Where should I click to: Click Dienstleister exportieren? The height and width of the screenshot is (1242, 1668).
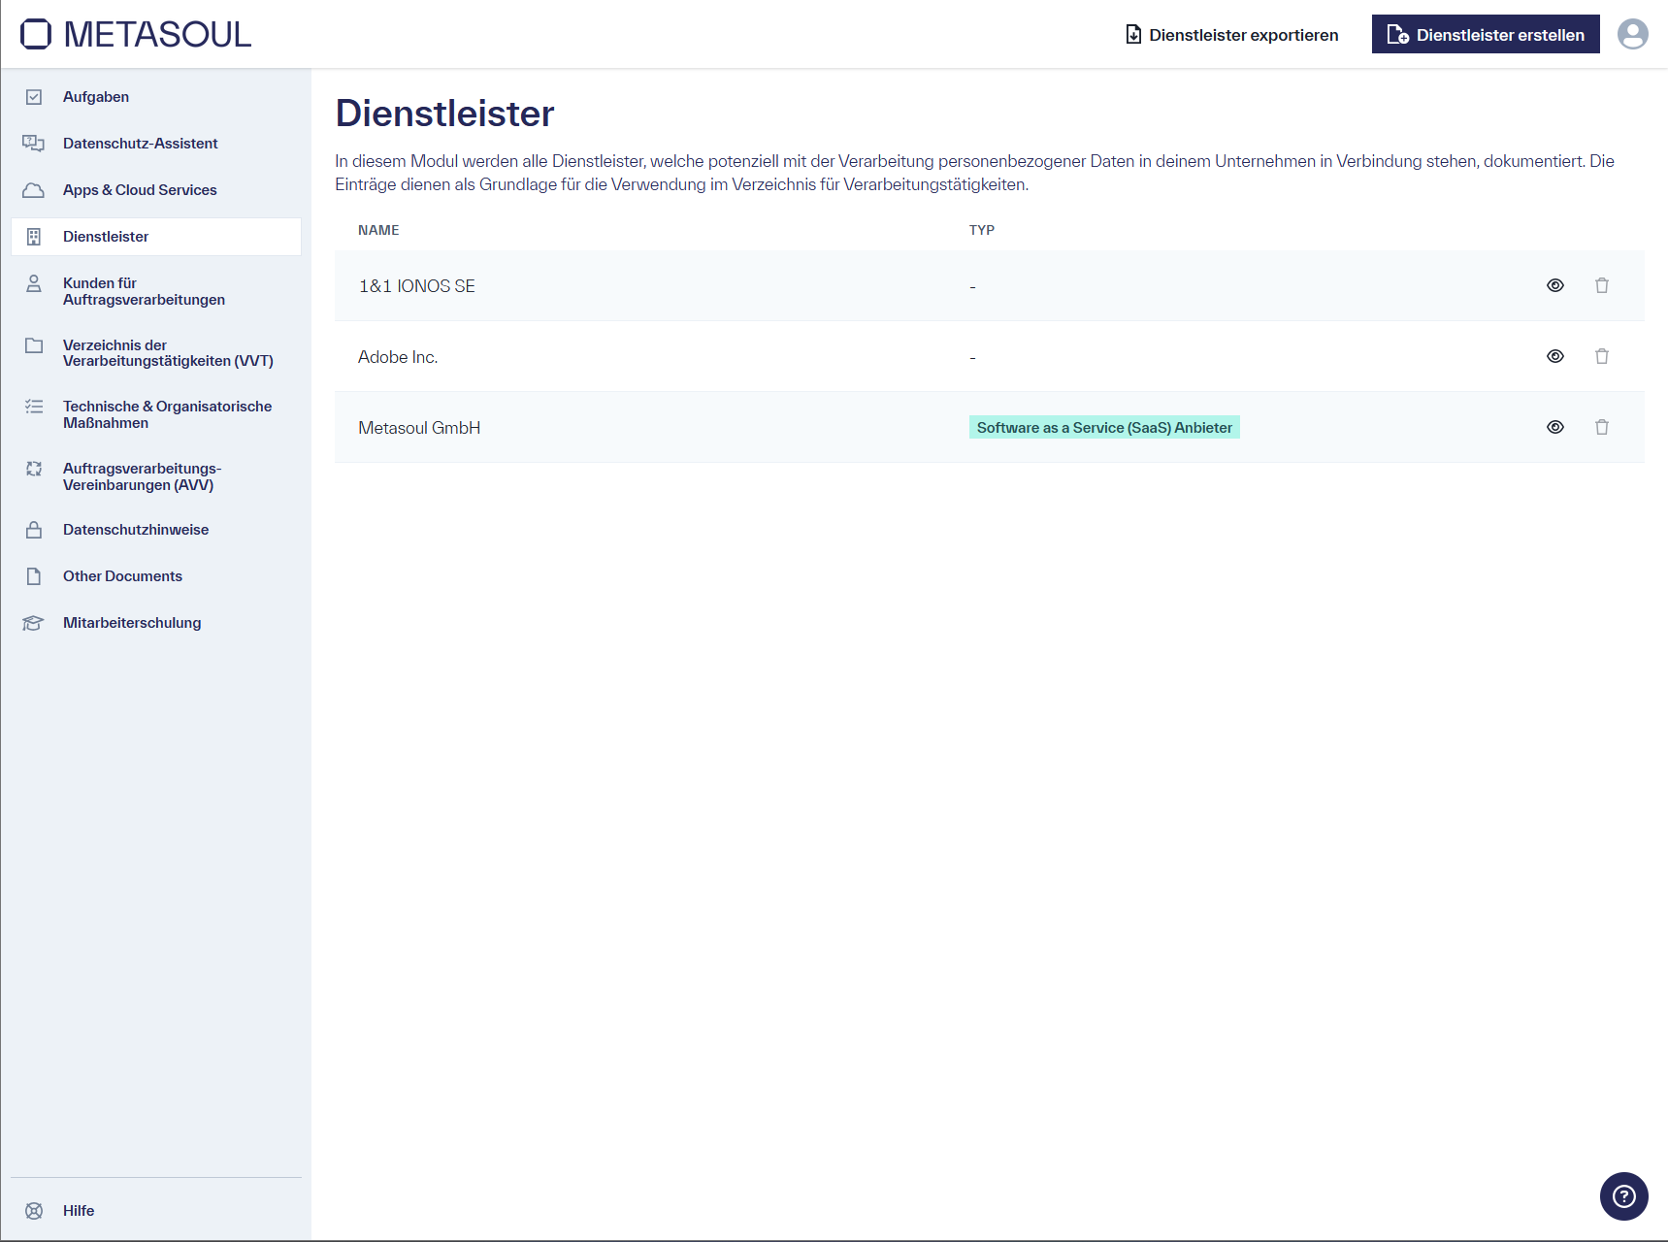(x=1231, y=35)
